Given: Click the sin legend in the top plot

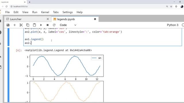Looking at the screenshot, I should [97, 58].
